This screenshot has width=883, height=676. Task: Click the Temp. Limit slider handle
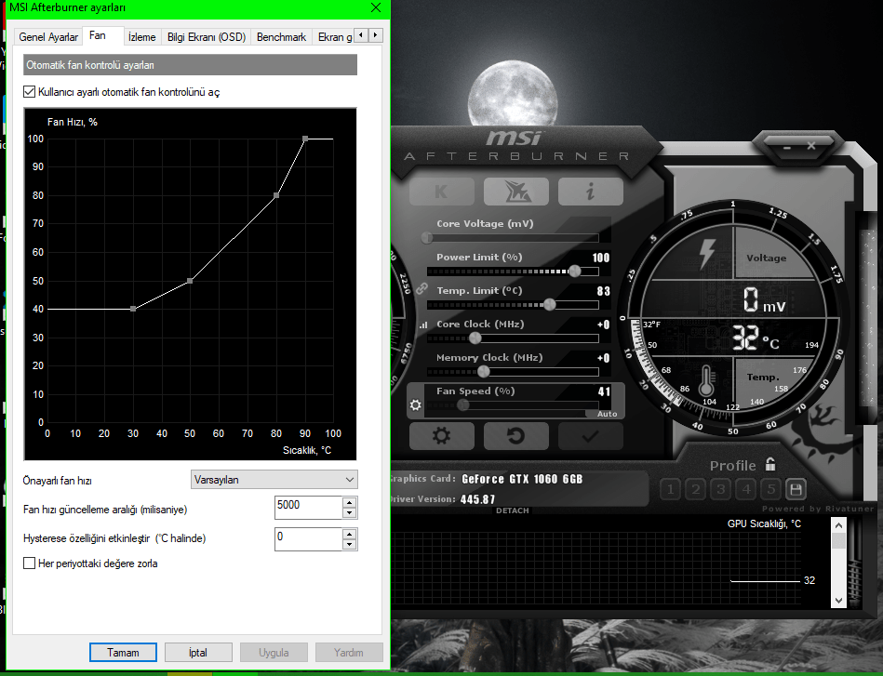pos(550,304)
